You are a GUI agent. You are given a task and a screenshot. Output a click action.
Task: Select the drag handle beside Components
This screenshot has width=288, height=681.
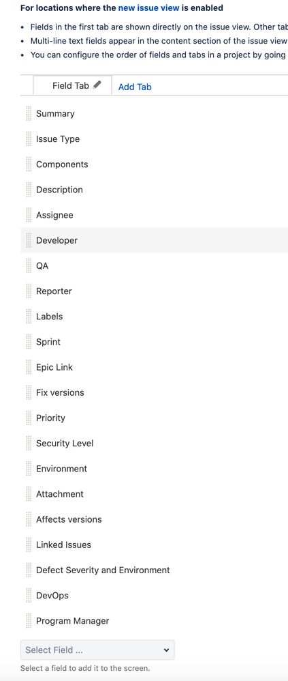[29, 164]
